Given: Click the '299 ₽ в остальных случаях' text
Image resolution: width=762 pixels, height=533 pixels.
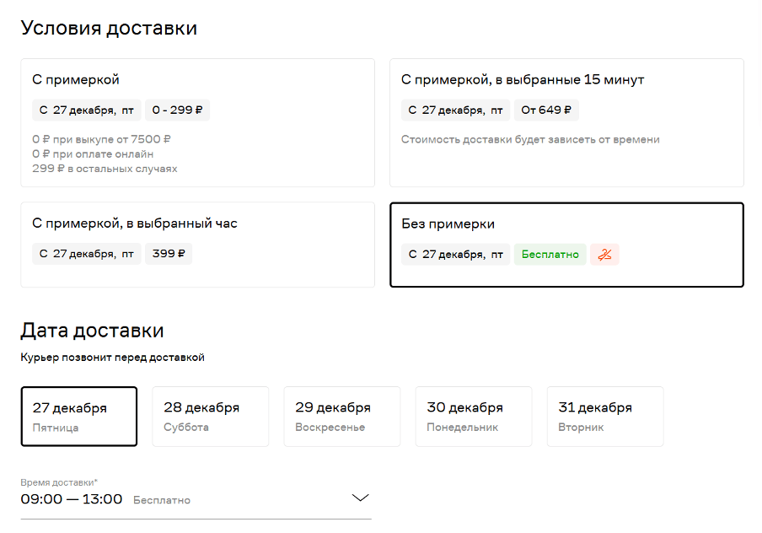Looking at the screenshot, I should (x=105, y=169).
